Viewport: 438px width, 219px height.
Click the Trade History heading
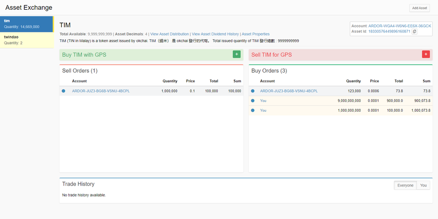point(78,184)
